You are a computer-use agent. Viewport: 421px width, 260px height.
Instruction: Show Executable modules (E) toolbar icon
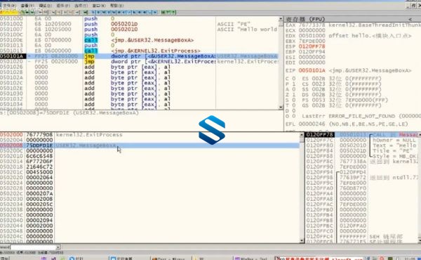[98, 12]
